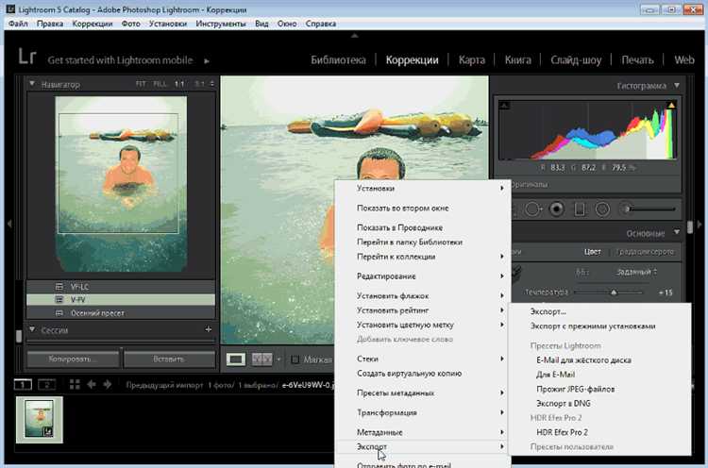708x468 pixels.
Task: Toggle the Мягкая checkbox in toolbar
Action: (x=295, y=359)
